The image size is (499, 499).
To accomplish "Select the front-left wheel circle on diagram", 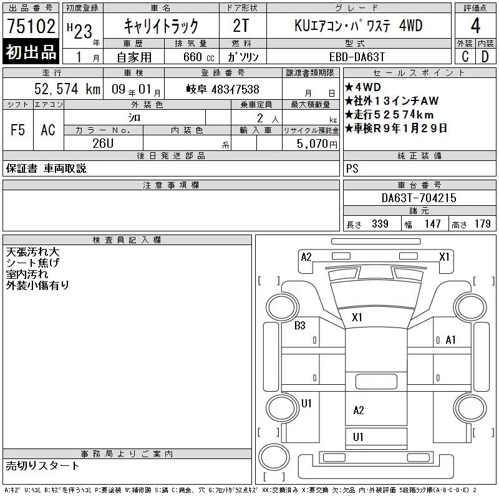I will coord(282,308).
